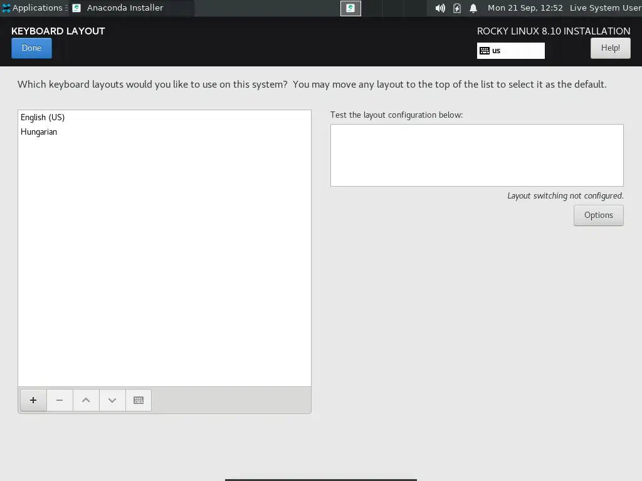This screenshot has height=481, width=642.
Task: Open layout switching Options
Action: [598, 215]
